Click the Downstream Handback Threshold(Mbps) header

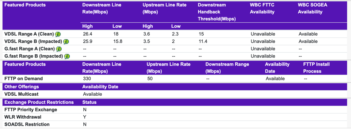coord(217,12)
